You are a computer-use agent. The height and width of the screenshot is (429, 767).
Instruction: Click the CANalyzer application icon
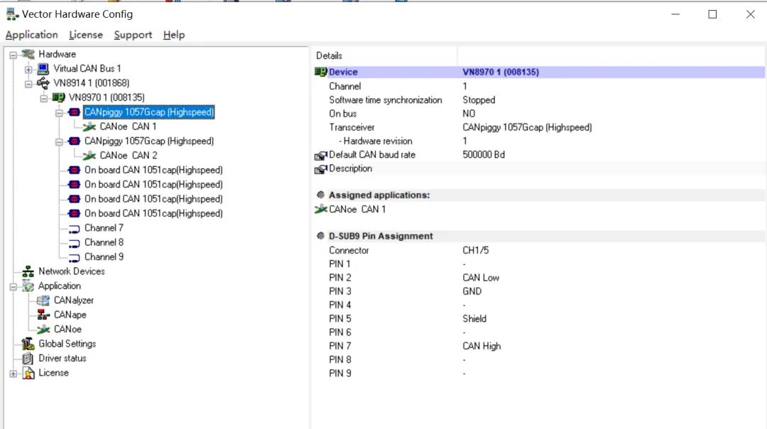point(43,300)
